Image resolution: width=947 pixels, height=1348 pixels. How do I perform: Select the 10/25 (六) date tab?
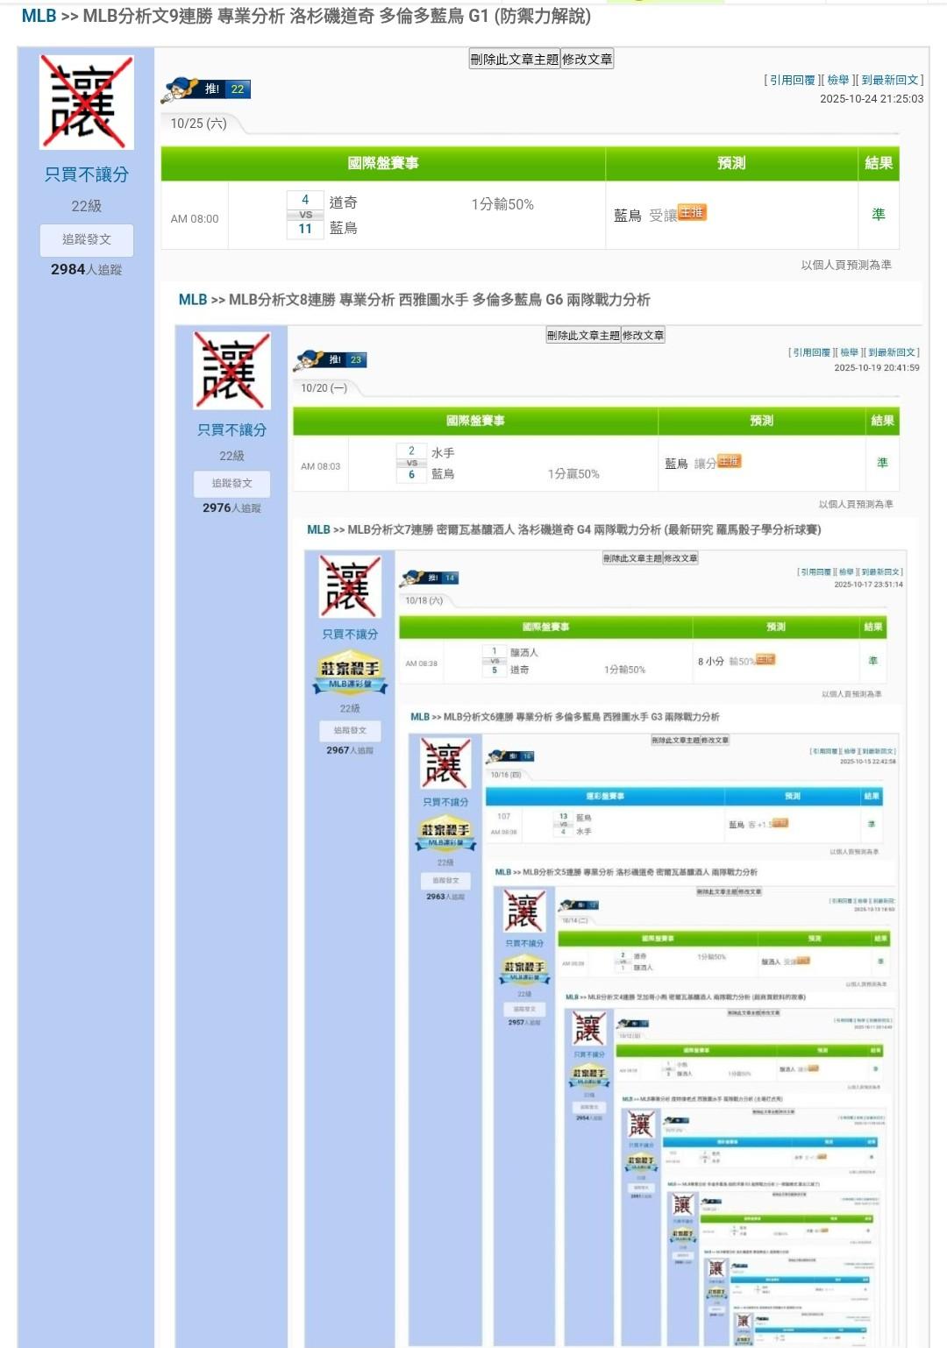point(199,124)
